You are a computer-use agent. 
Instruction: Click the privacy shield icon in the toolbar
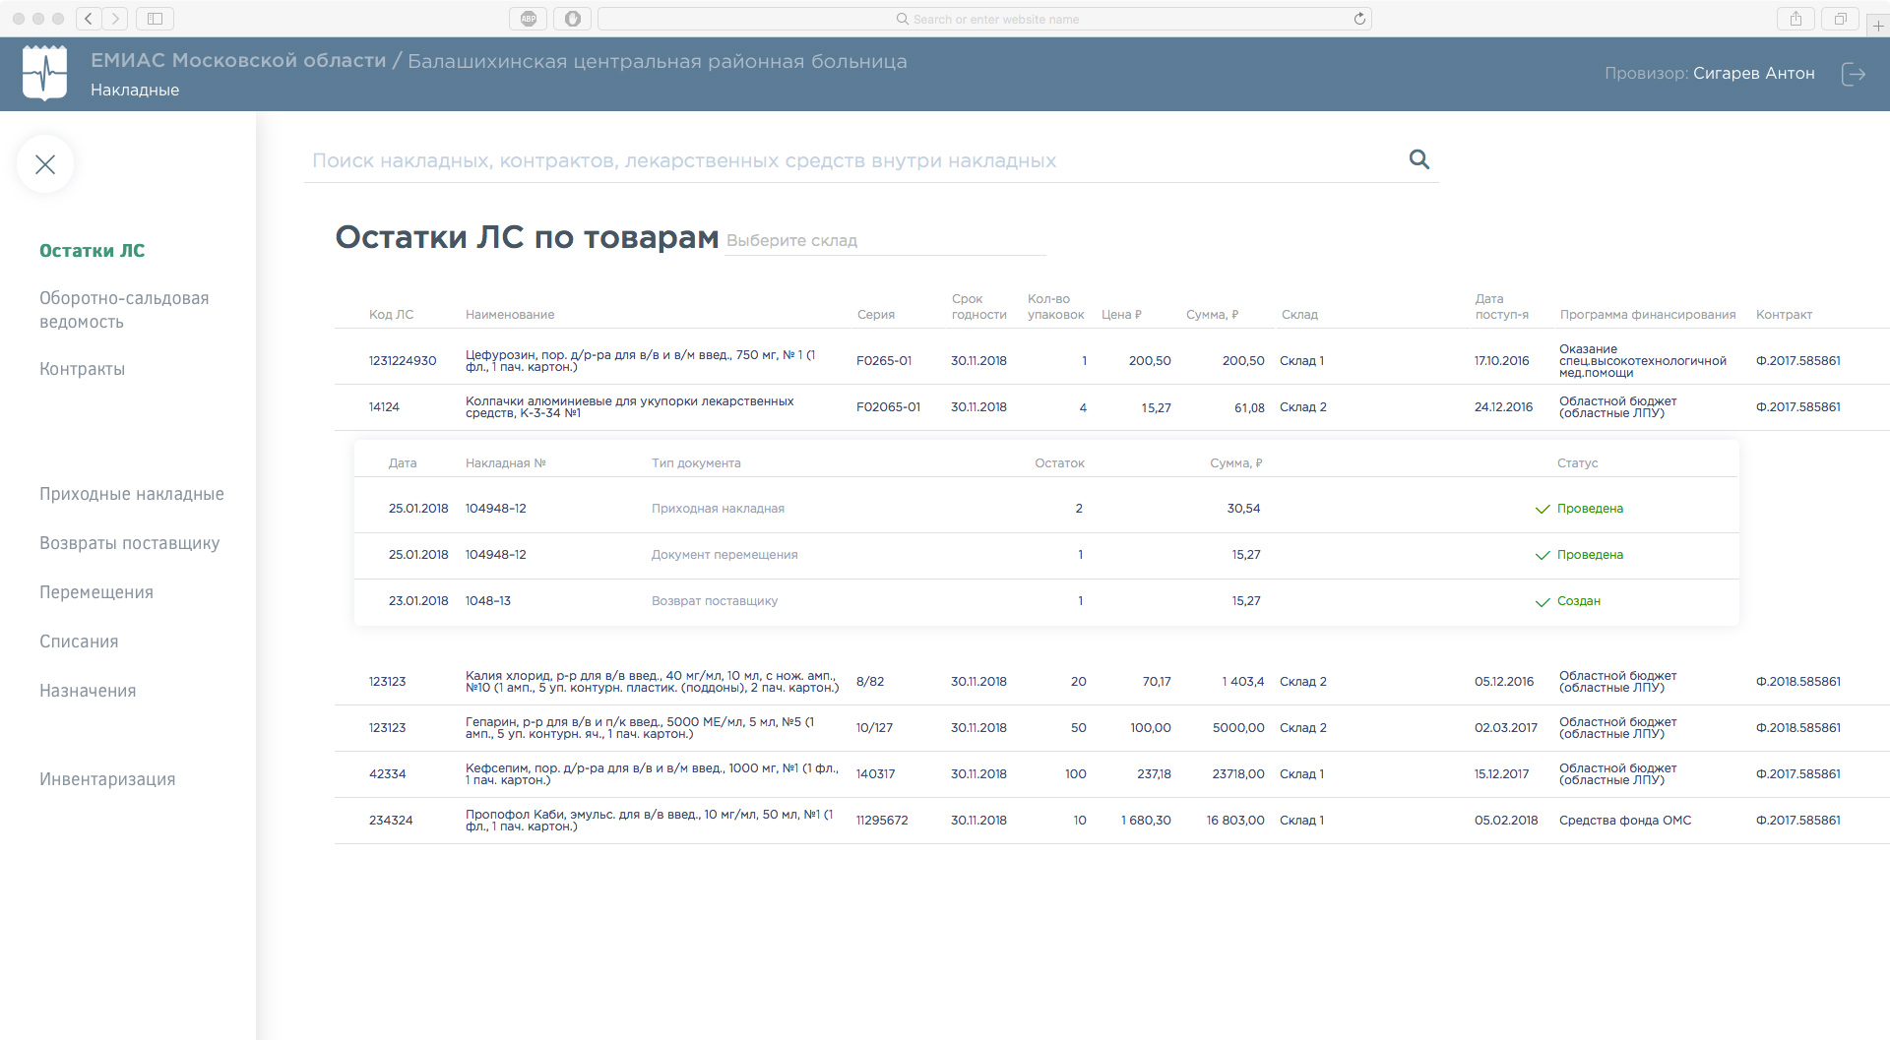tap(572, 18)
